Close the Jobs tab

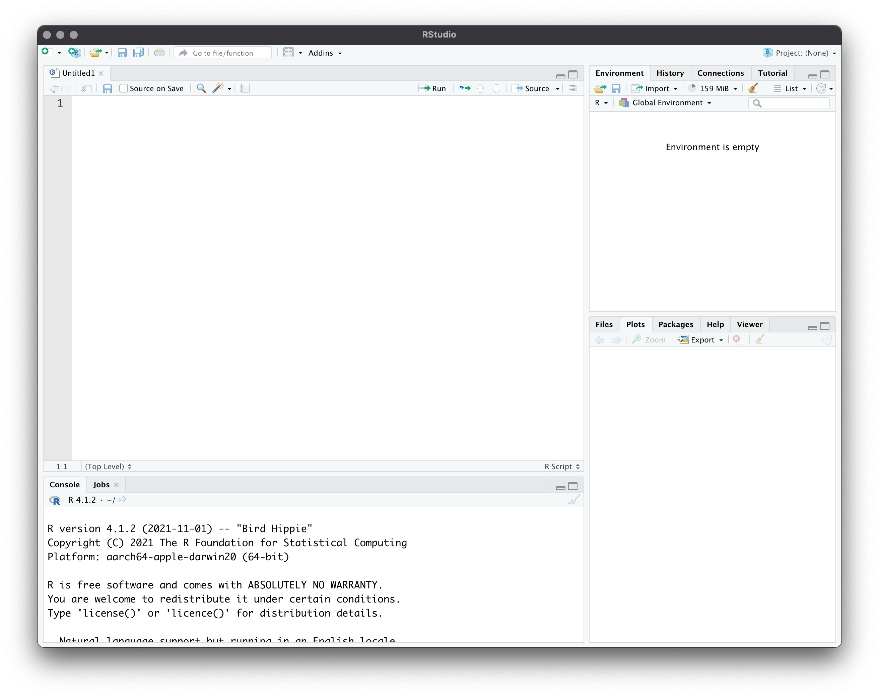[x=116, y=485]
